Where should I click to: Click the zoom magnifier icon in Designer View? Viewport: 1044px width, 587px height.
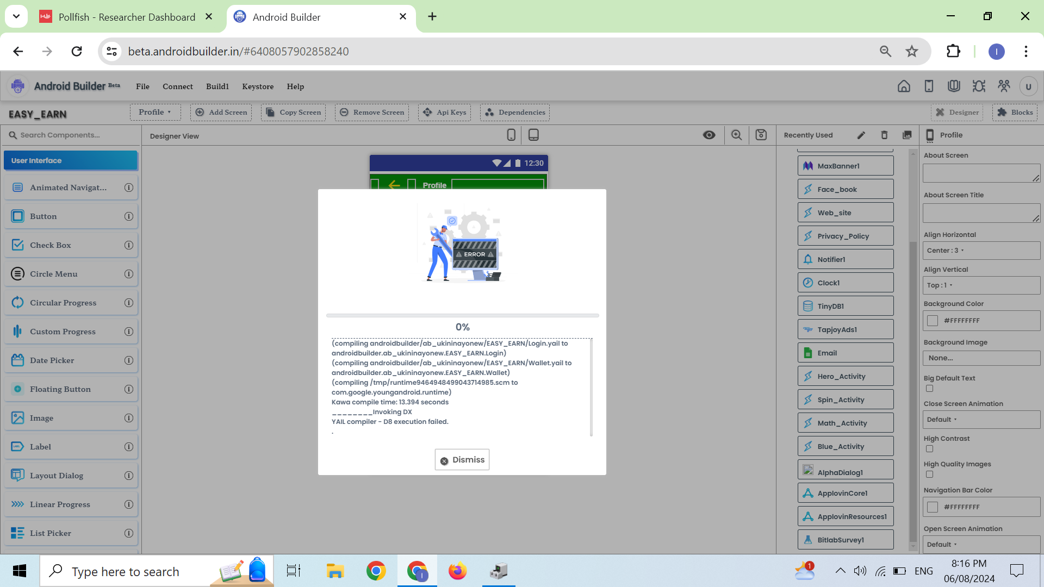736,135
